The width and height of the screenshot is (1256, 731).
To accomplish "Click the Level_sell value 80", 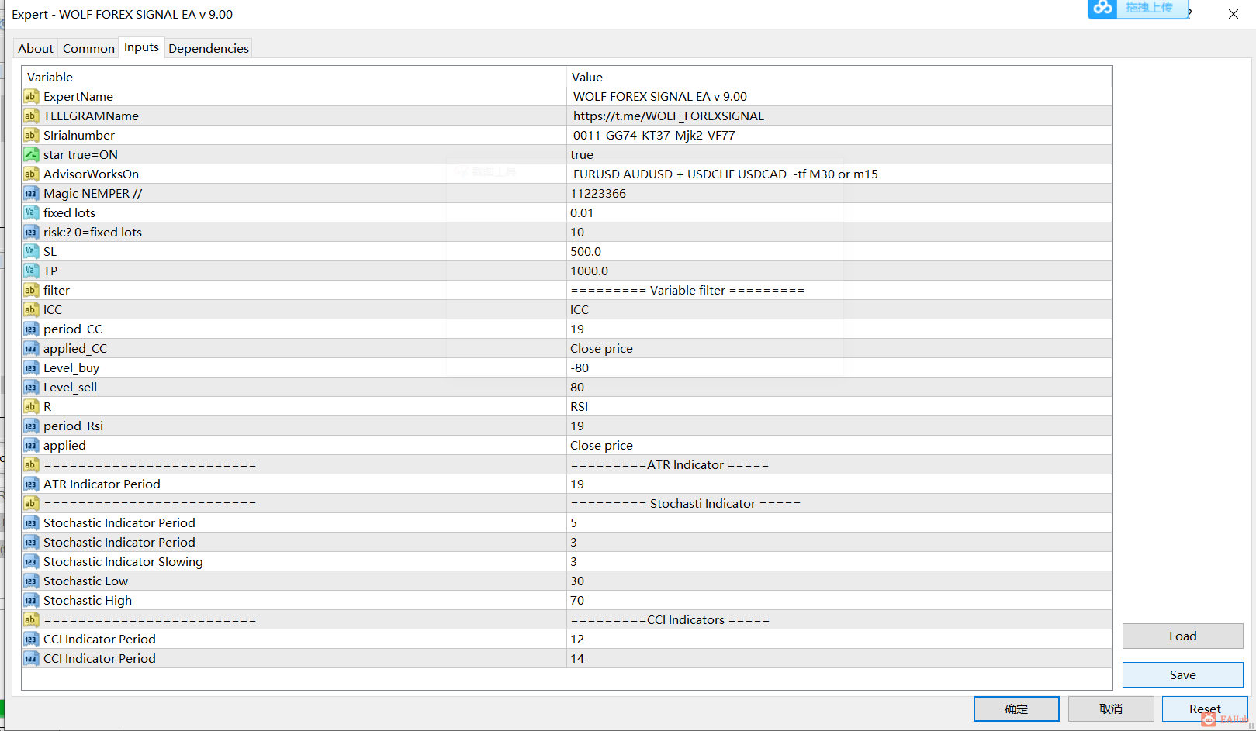I will [x=577, y=387].
